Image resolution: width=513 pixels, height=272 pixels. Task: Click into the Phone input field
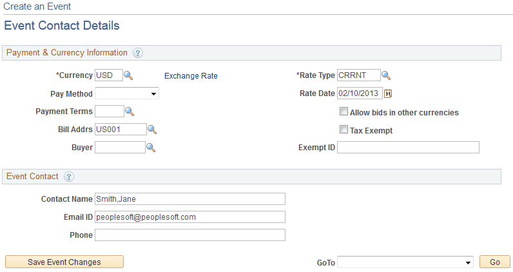(x=190, y=235)
